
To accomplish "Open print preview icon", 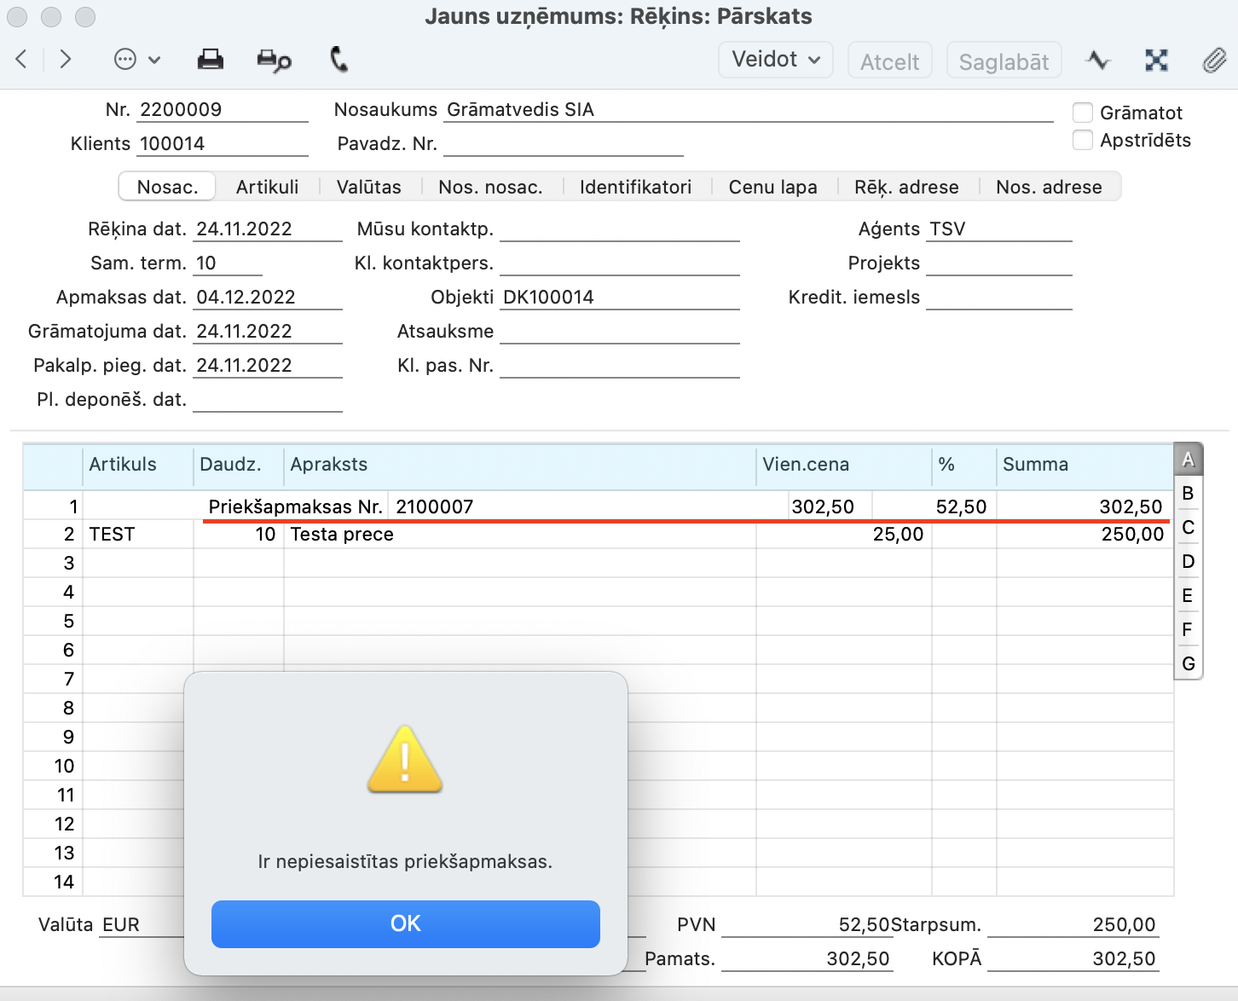I will 274,61.
